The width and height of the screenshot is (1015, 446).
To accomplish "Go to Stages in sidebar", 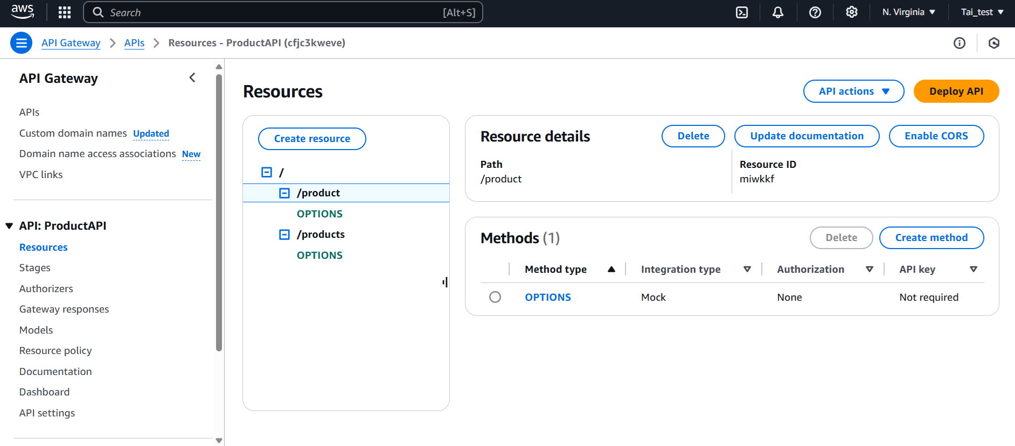I will pyautogui.click(x=35, y=268).
